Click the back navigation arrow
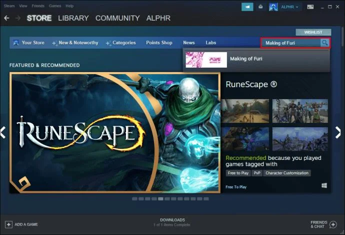The width and height of the screenshot is (345, 235). point(6,18)
